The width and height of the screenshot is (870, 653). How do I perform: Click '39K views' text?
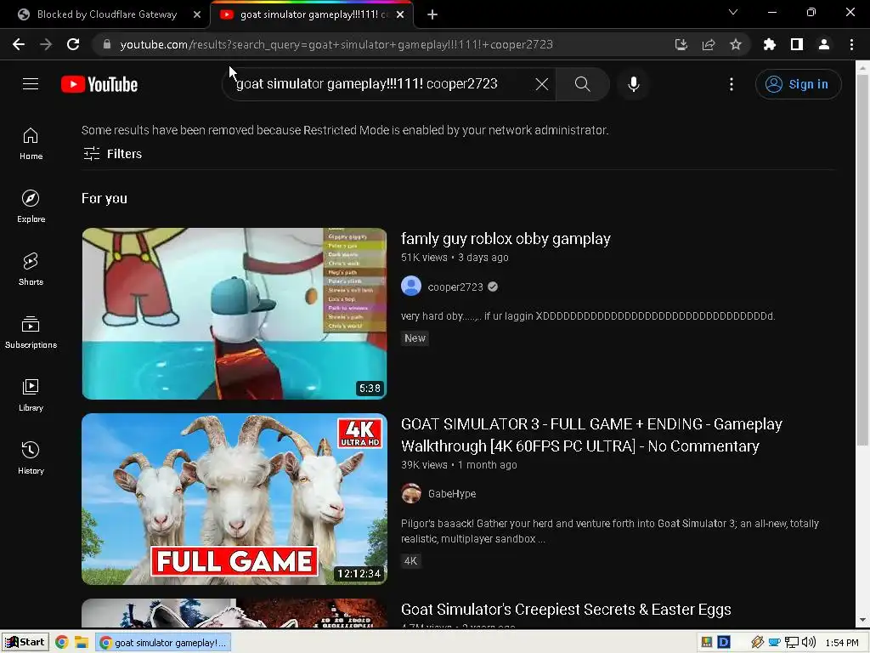(424, 465)
